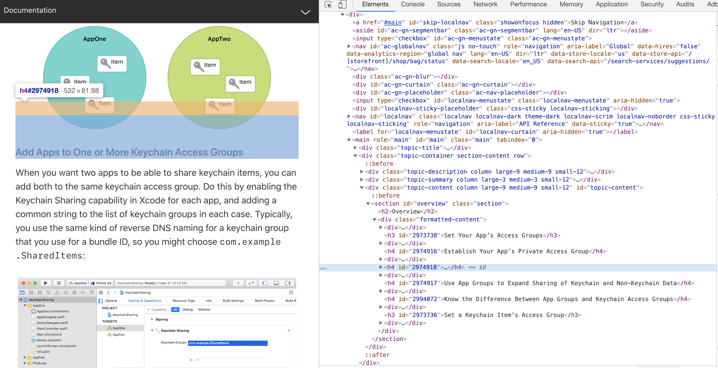Expand the topic-title div node
The width and height of the screenshot is (718, 368).
click(x=355, y=148)
